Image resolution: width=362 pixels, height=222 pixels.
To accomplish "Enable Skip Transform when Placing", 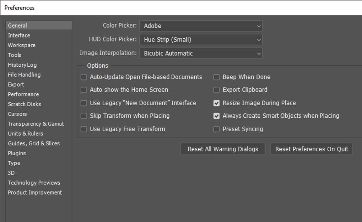I will coord(83,116).
